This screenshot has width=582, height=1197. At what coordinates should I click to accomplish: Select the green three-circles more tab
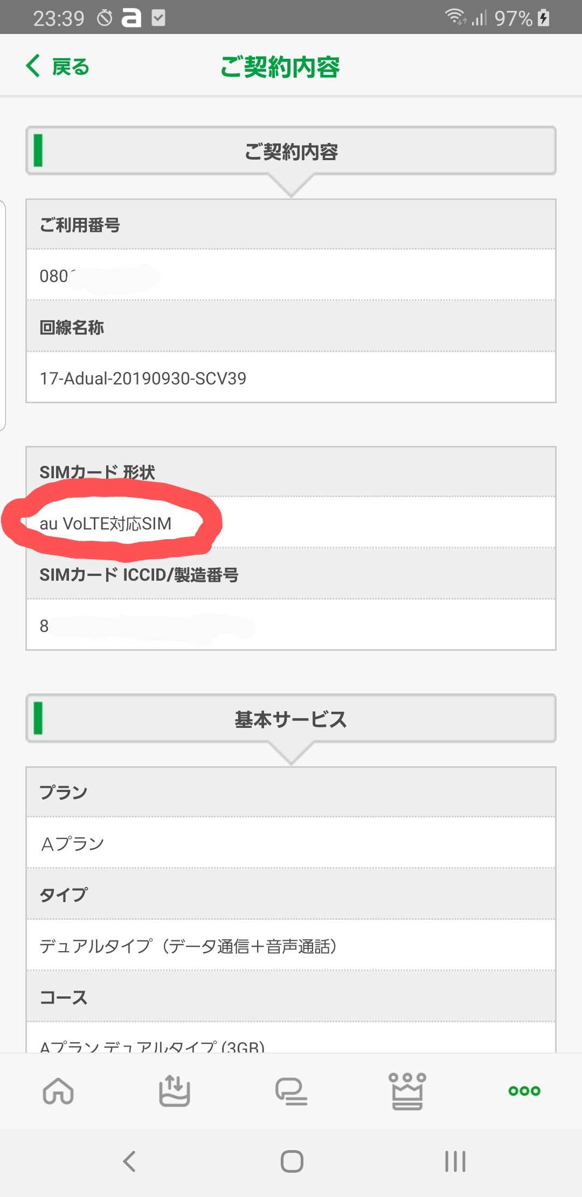[524, 1091]
